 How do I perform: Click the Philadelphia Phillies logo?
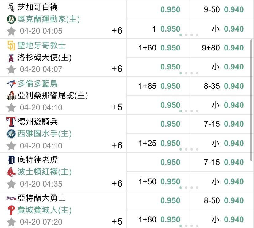pos(11,210)
